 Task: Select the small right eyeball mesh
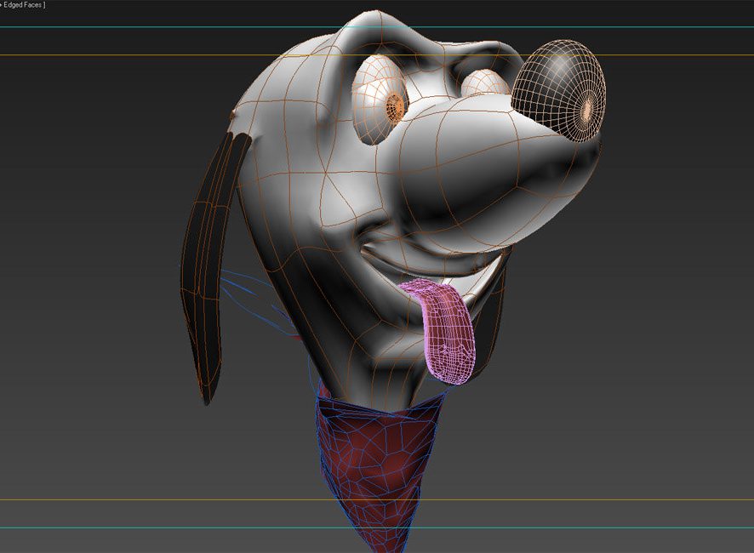pos(485,85)
